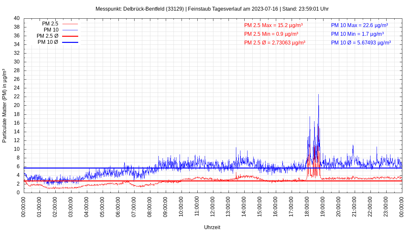
Task: Select the 18:00:00 time tick label
Action: (x=307, y=206)
